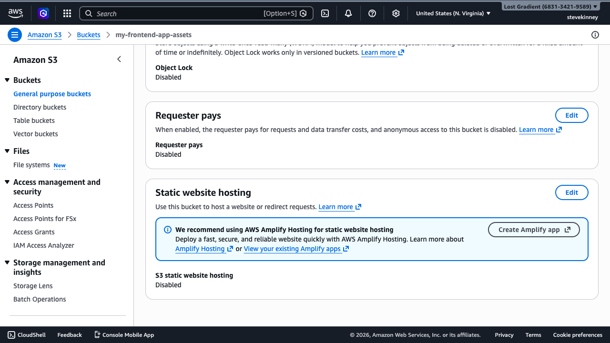
Task: Click the S3 static website hosting Disabled value
Action: pyautogui.click(x=168, y=285)
